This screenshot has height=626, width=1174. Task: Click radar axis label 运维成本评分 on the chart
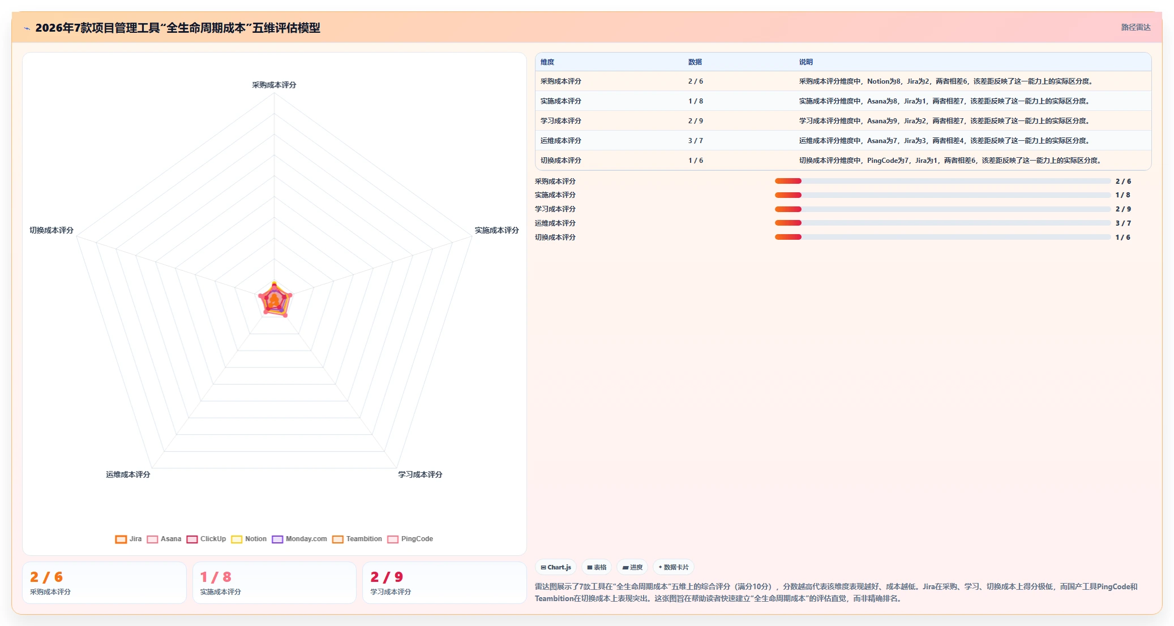128,474
